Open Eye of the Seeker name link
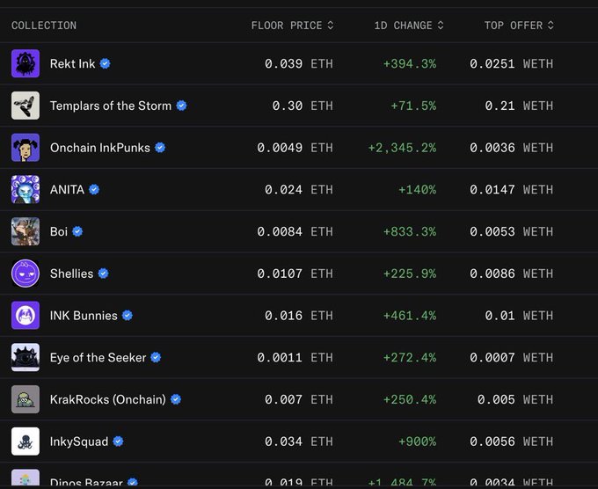This screenshot has height=489, width=598. click(x=98, y=357)
